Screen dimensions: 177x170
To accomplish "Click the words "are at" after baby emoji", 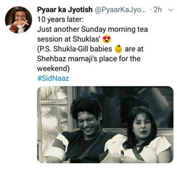I will point(134,49).
